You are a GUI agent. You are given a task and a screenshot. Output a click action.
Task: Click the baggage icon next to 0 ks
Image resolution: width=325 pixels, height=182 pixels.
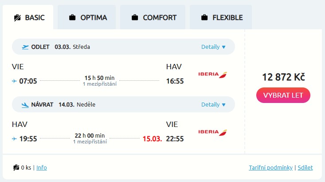click(x=16, y=167)
